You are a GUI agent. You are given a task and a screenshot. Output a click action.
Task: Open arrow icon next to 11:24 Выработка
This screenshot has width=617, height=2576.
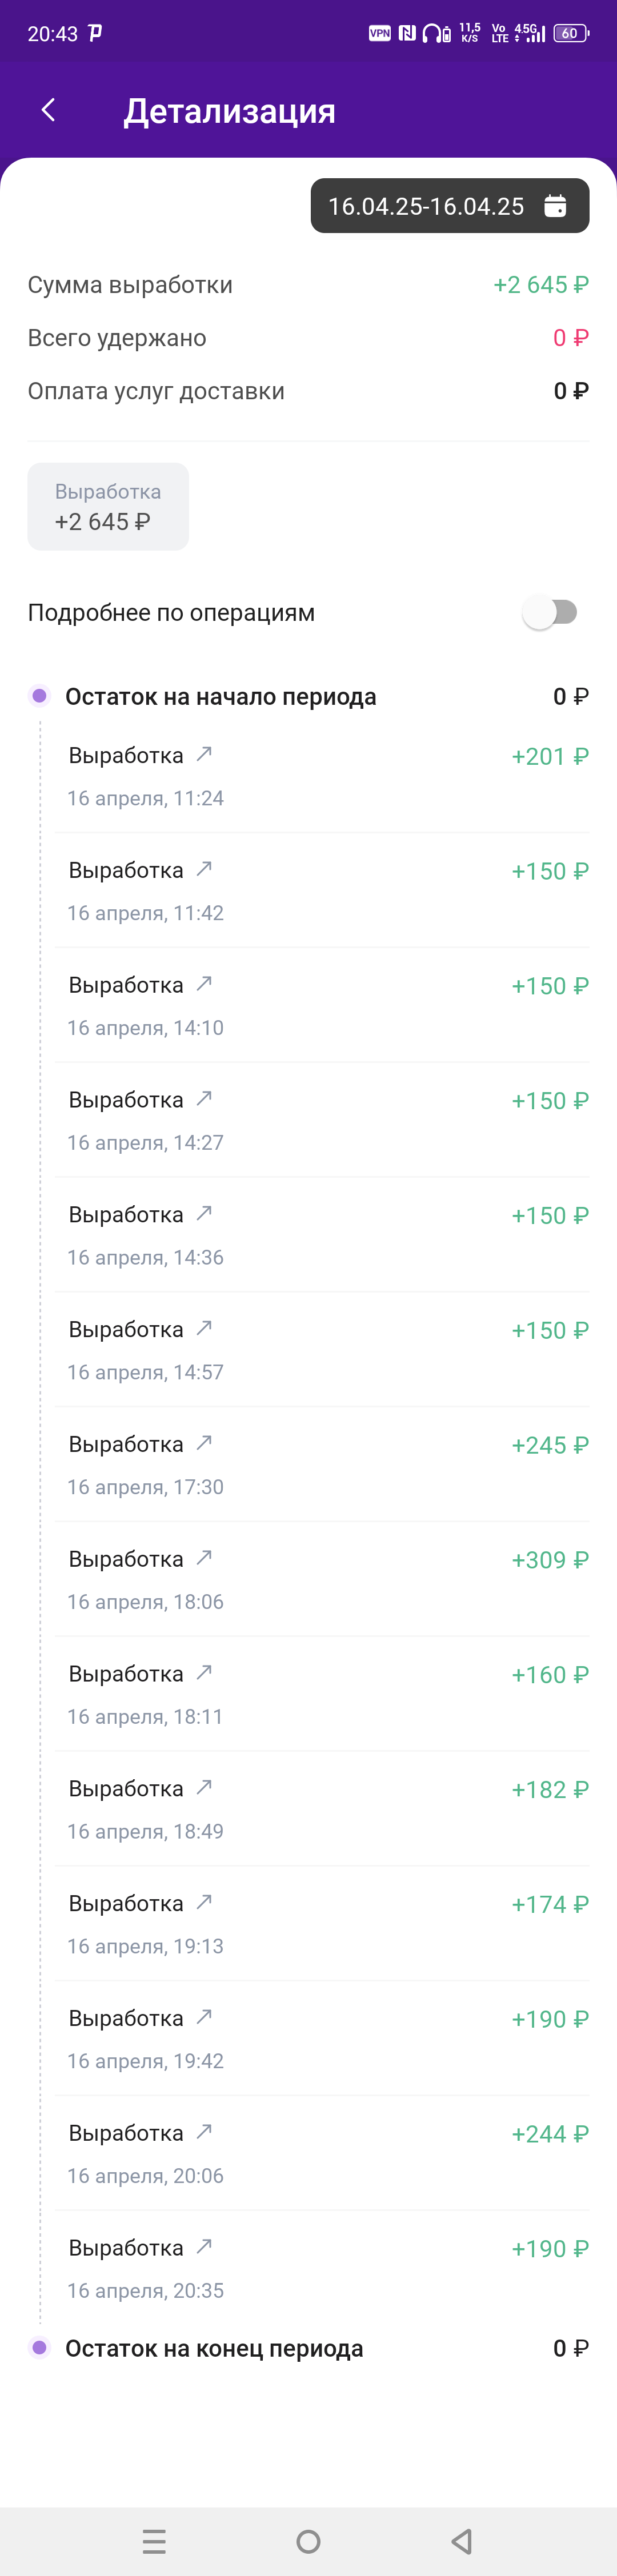click(204, 754)
